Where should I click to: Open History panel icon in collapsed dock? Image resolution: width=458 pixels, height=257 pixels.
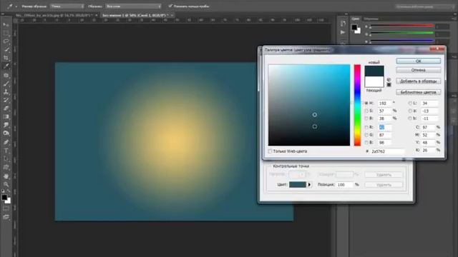[x=343, y=24]
